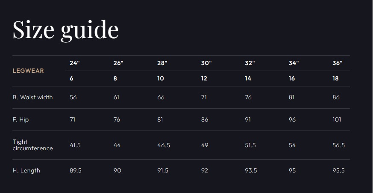This screenshot has height=193, width=373.
Task: Click the F. Hip row label
Action: [21, 119]
